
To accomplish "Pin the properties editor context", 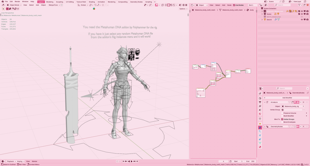I will [x=308, y=93].
